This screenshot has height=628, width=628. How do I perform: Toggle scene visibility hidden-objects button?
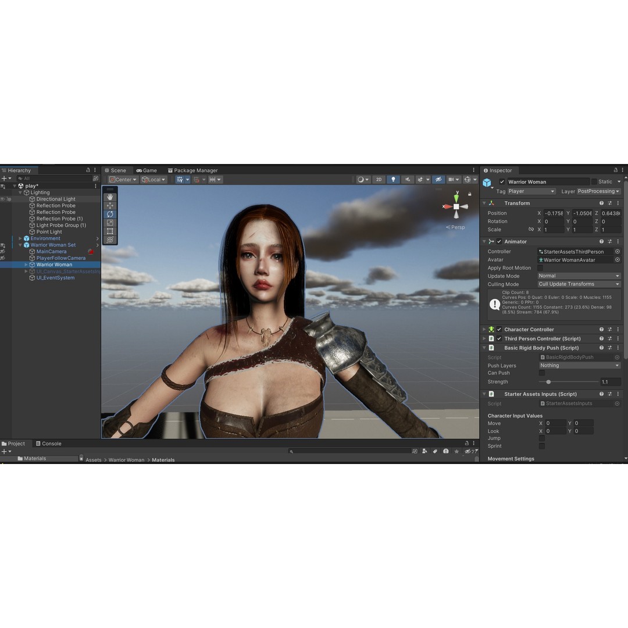point(439,180)
